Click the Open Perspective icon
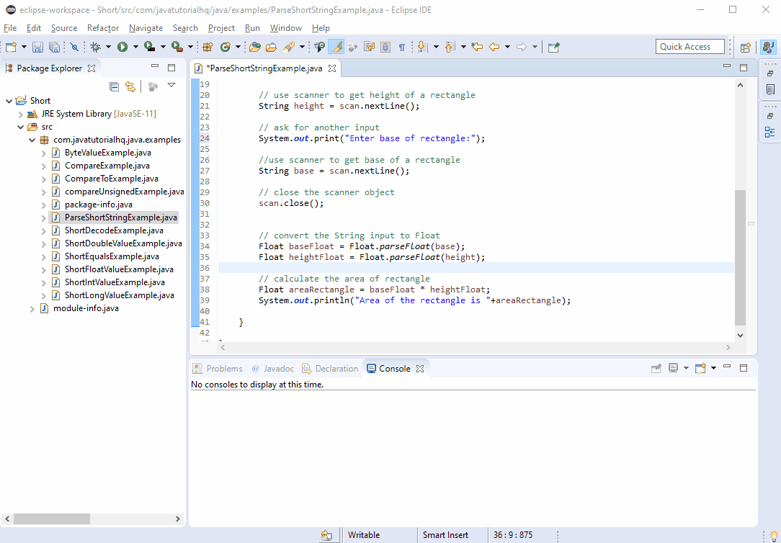 click(x=746, y=48)
